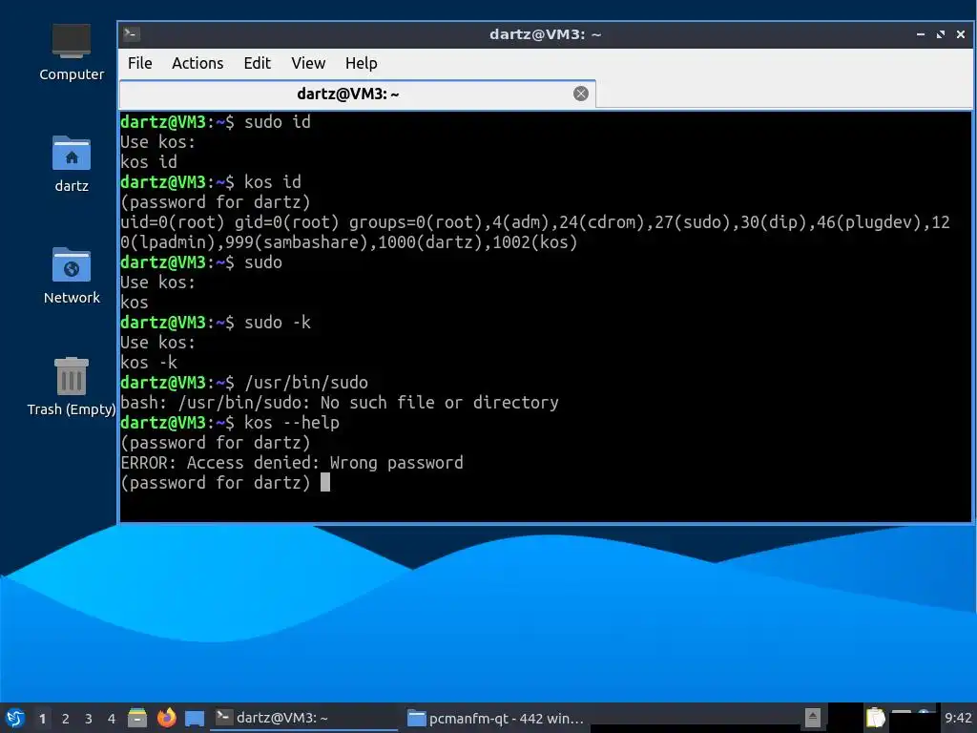
Task: Click the 'sudo id' command text
Action: click(x=278, y=121)
